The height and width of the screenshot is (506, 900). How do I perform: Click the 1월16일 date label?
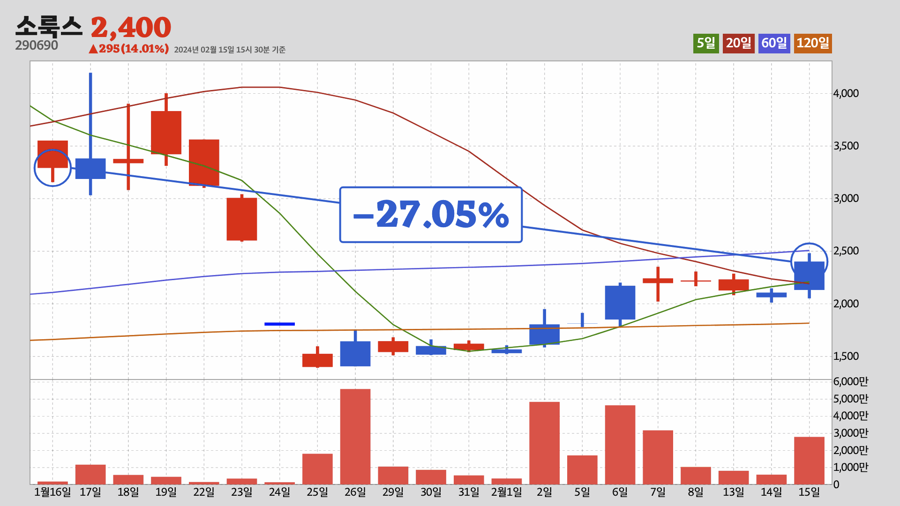pos(52,492)
